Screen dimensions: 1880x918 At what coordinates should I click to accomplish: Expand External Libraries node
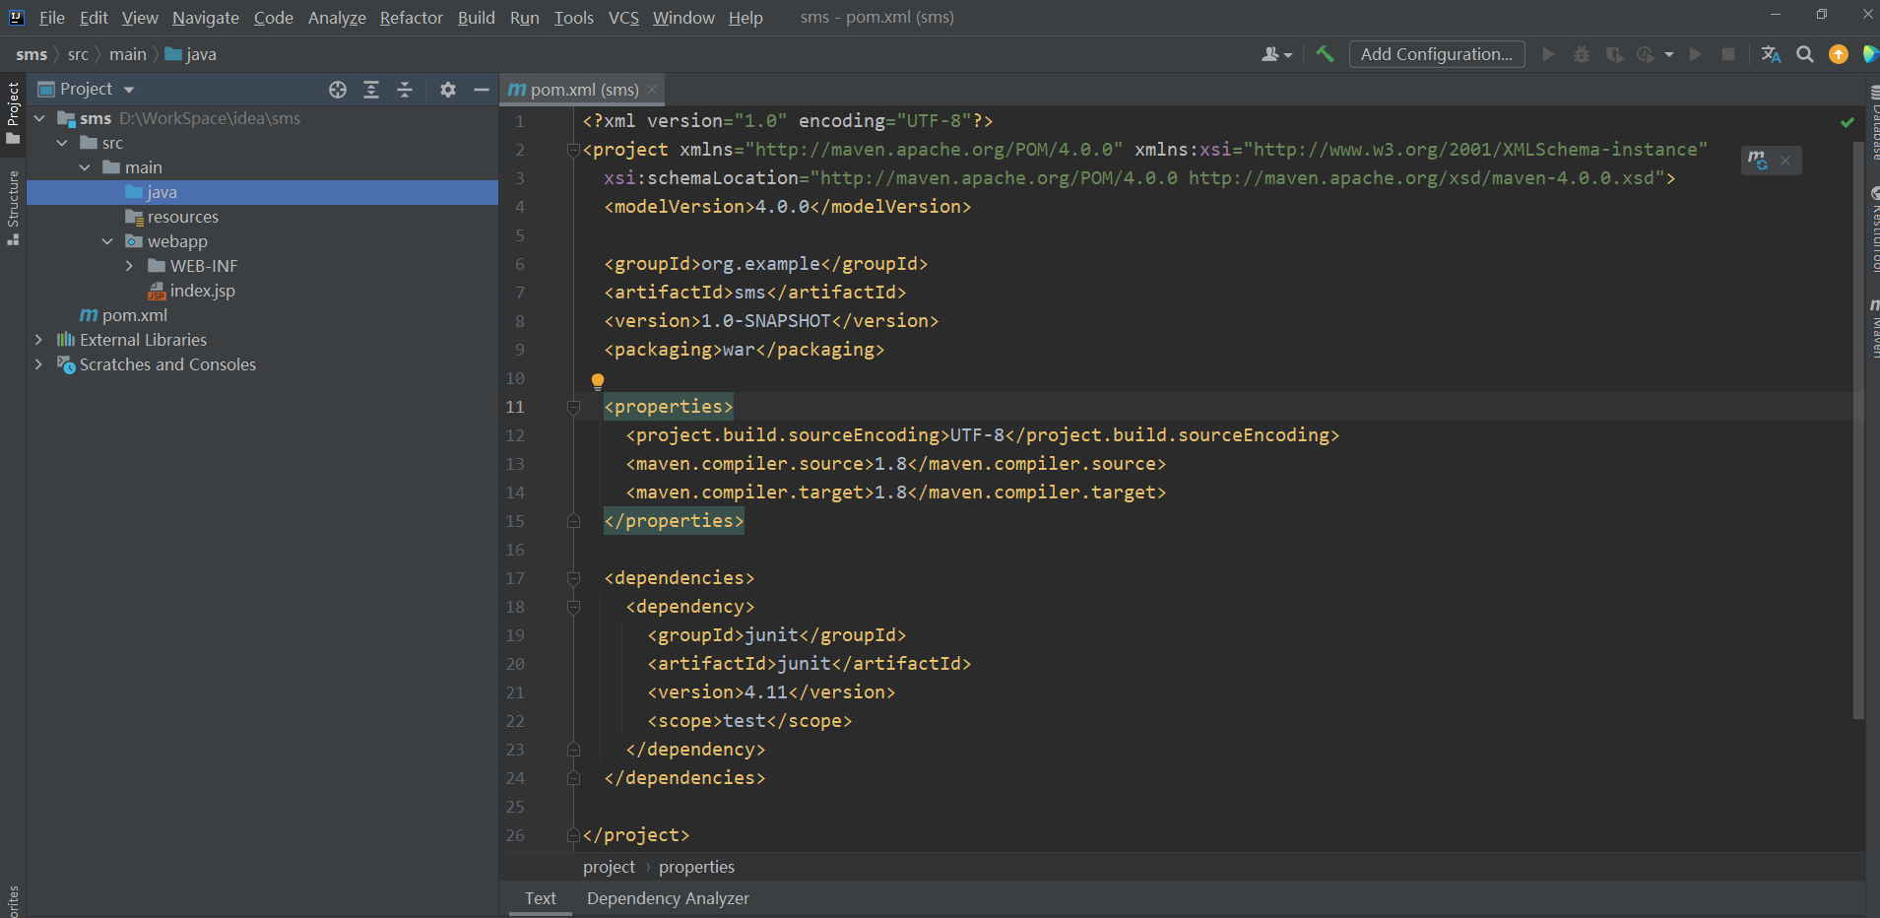pyautogui.click(x=38, y=340)
